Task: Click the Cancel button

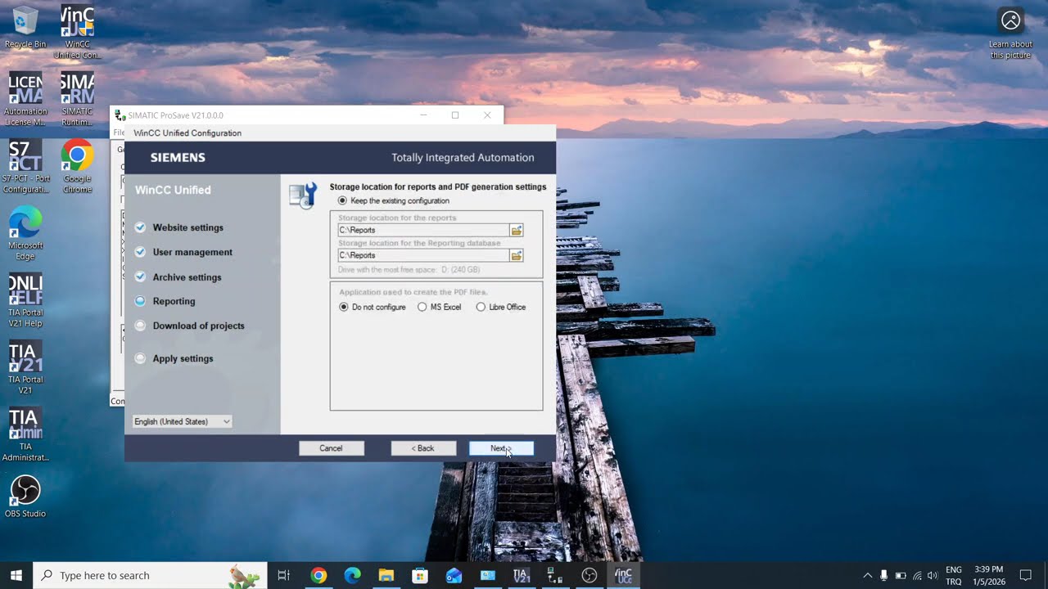Action: coord(331,448)
